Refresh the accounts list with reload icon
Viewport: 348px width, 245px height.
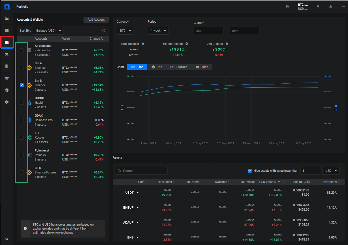click(x=104, y=31)
